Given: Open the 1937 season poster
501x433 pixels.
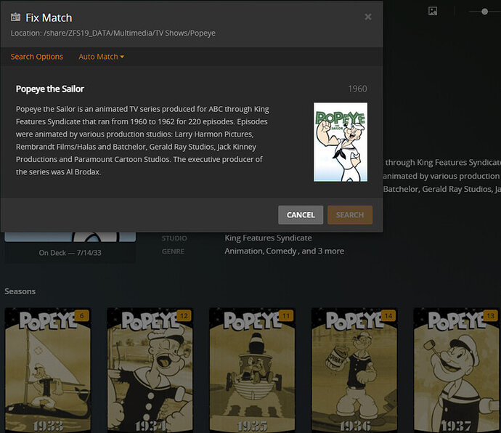Looking at the screenshot, I should pyautogui.click(x=457, y=371).
